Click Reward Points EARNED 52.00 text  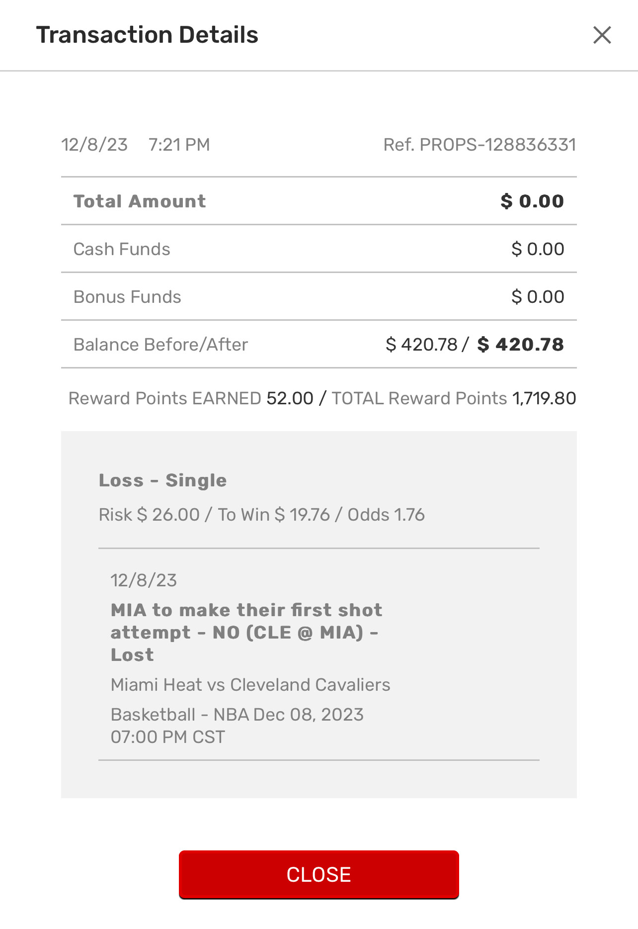point(191,398)
